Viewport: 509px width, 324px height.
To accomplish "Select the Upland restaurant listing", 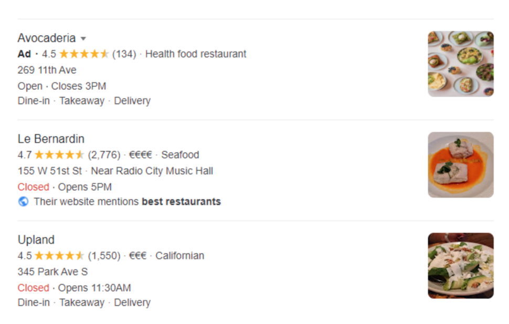I will pyautogui.click(x=36, y=239).
